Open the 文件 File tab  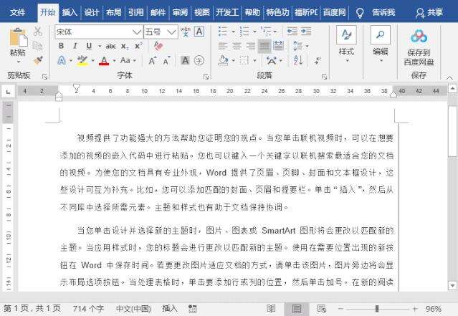tap(17, 12)
